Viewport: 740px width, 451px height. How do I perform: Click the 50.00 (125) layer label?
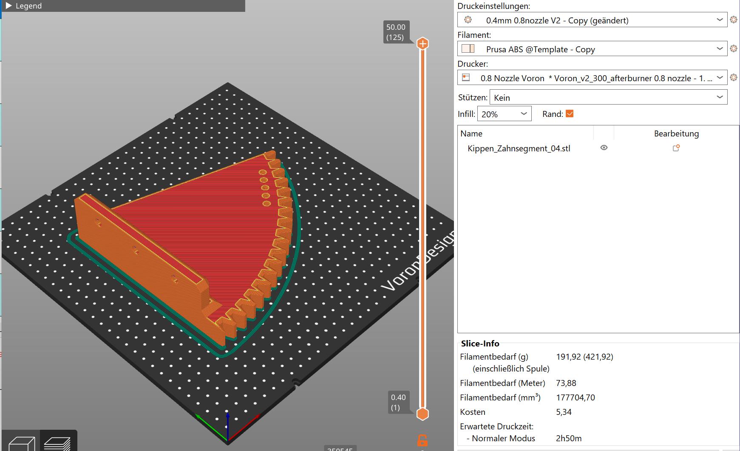tap(396, 32)
